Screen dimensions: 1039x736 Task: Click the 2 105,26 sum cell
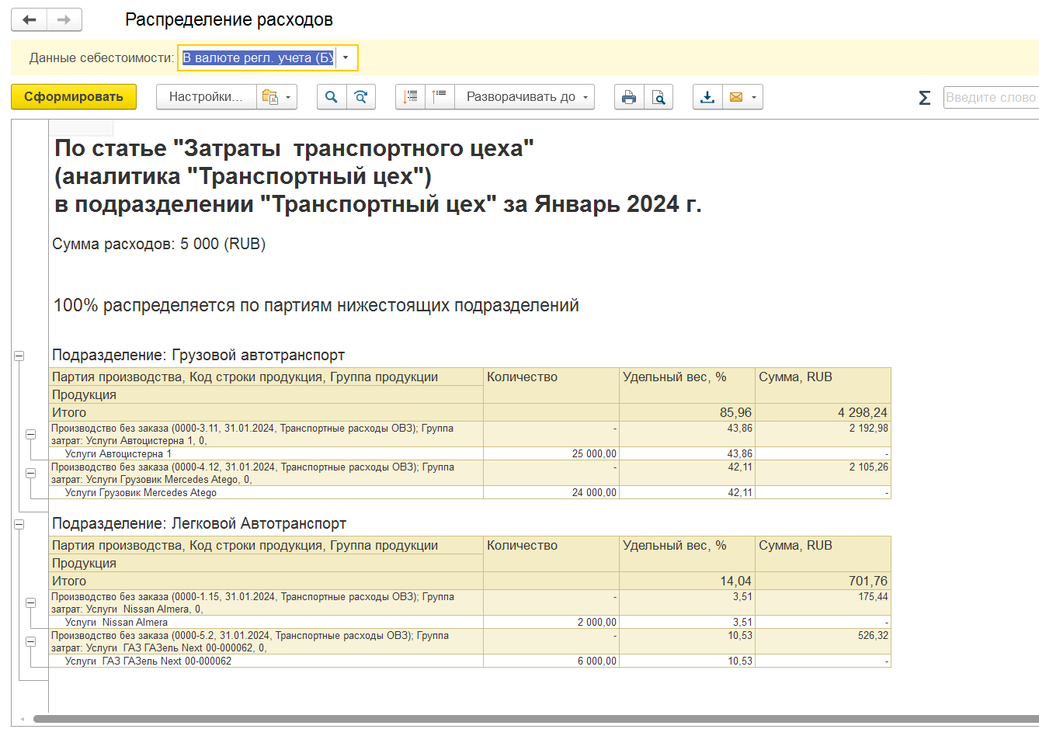[823, 473]
